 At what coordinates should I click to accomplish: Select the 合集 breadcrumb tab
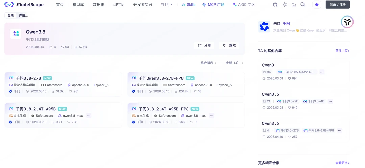pos(10,15)
